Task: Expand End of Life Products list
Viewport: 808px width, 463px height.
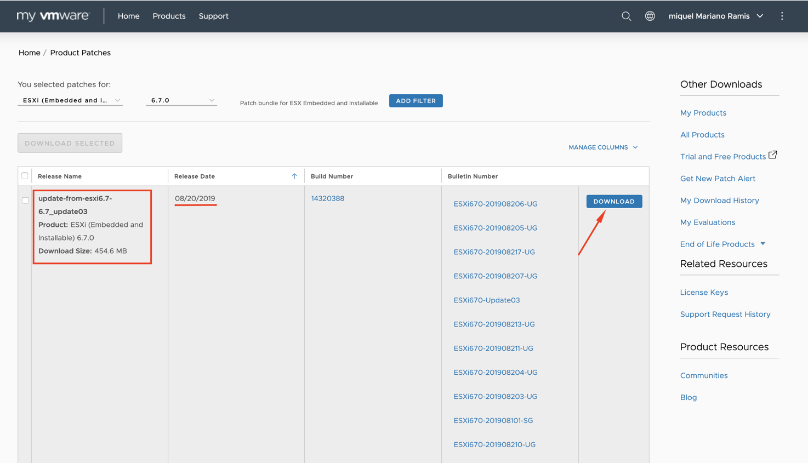Action: [722, 244]
